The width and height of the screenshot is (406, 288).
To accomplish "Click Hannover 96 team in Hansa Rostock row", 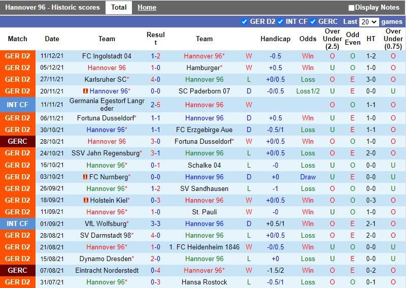I will (x=107, y=282).
